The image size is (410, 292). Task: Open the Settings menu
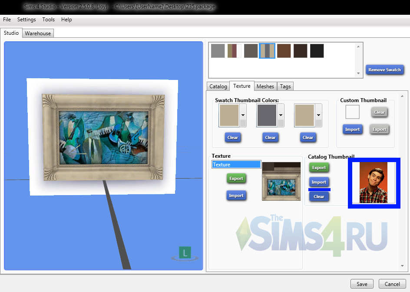[x=26, y=20]
